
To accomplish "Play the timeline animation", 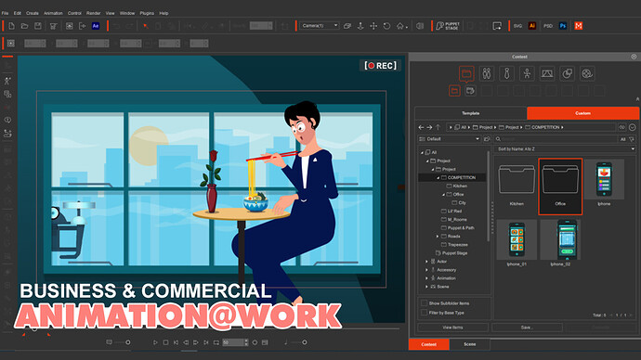I will (x=155, y=342).
